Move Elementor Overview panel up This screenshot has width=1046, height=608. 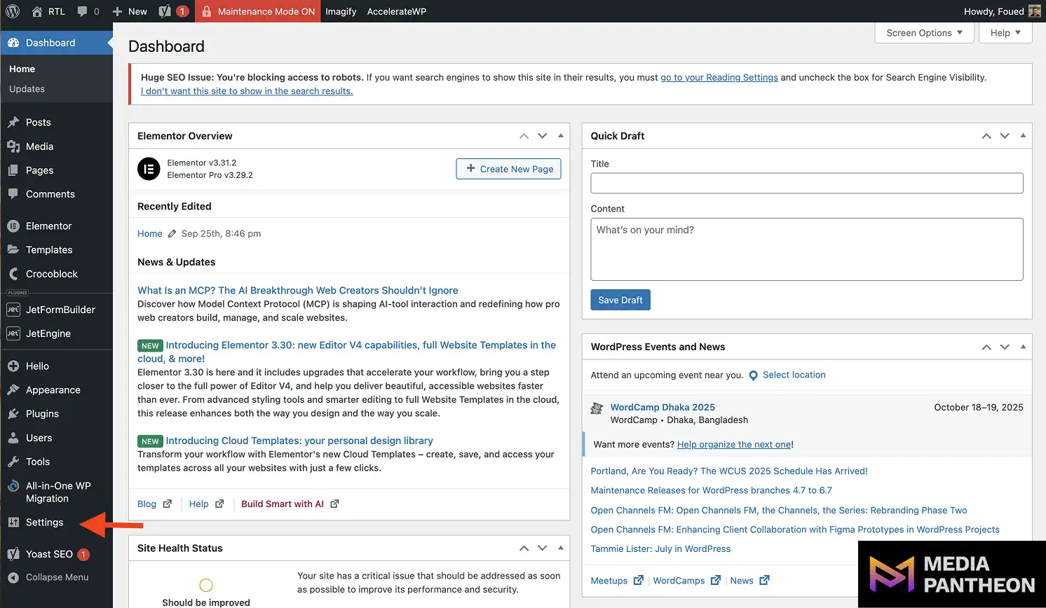[x=524, y=136]
